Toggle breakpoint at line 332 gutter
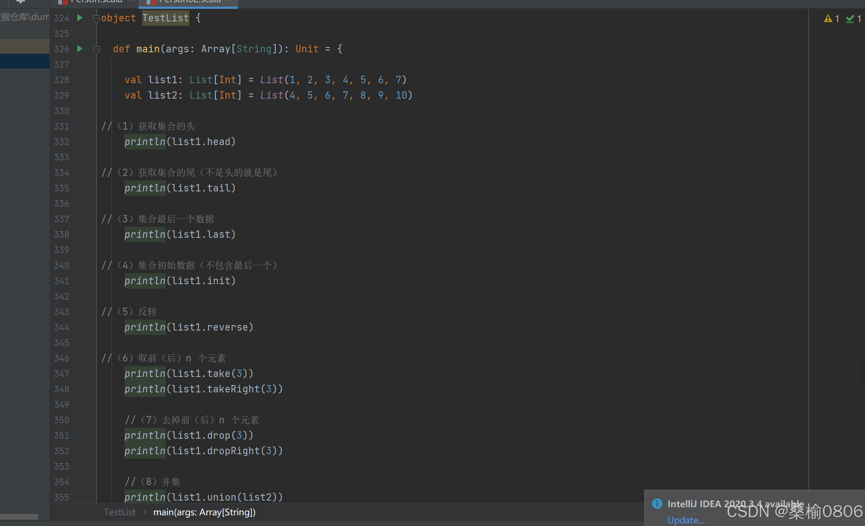This screenshot has width=865, height=526. tap(80, 142)
